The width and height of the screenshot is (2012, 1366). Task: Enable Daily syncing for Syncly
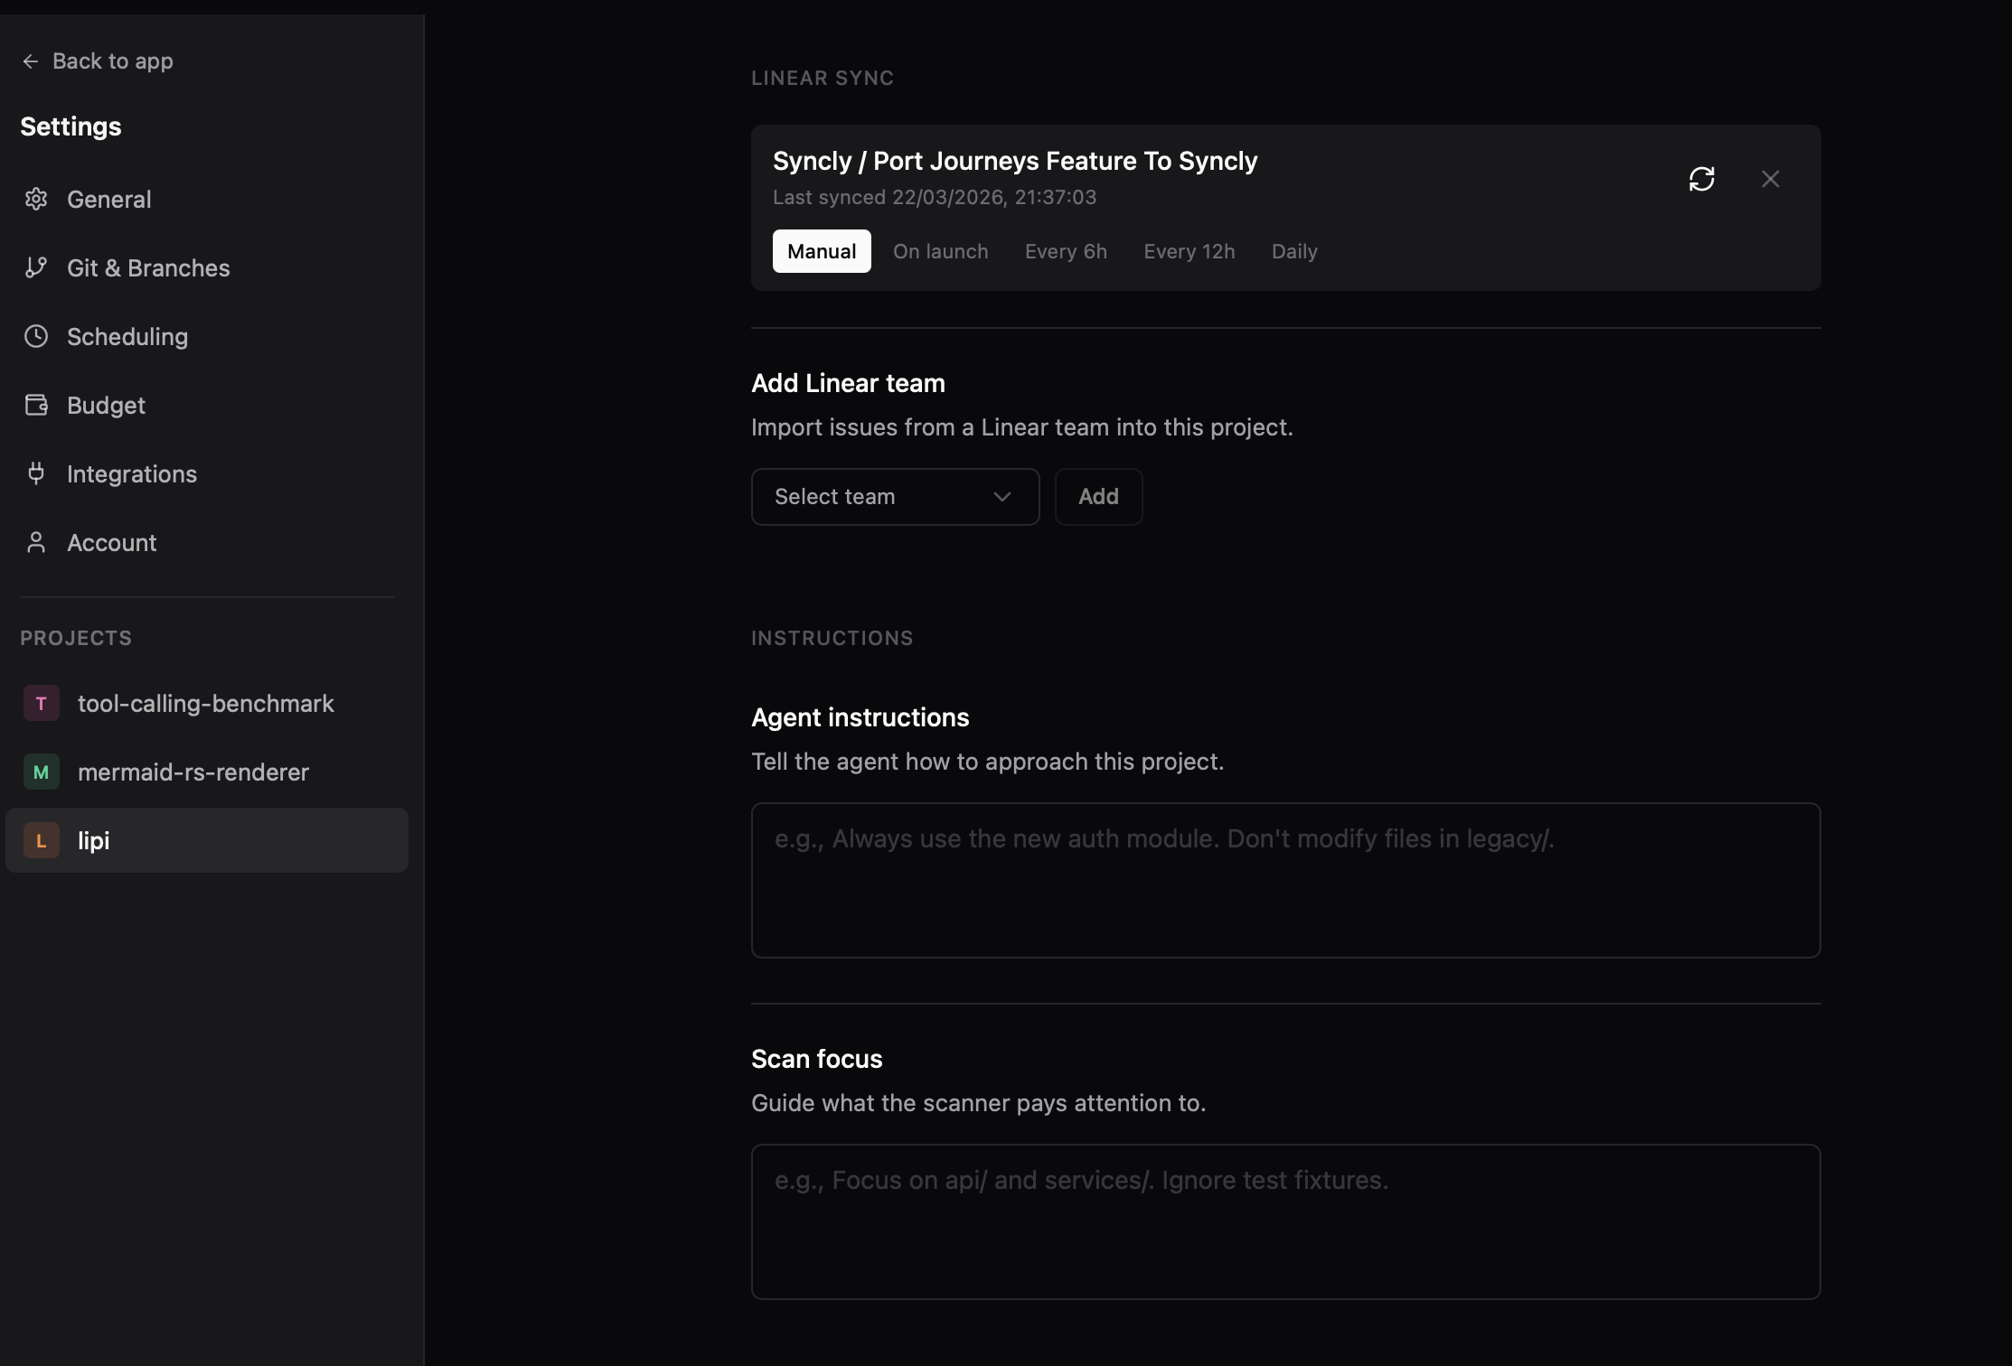click(1293, 251)
